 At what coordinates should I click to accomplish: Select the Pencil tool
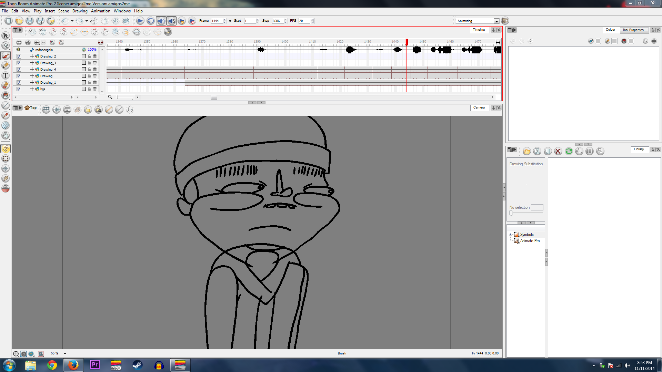pos(6,65)
